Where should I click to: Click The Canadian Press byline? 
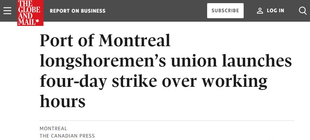click(67, 136)
